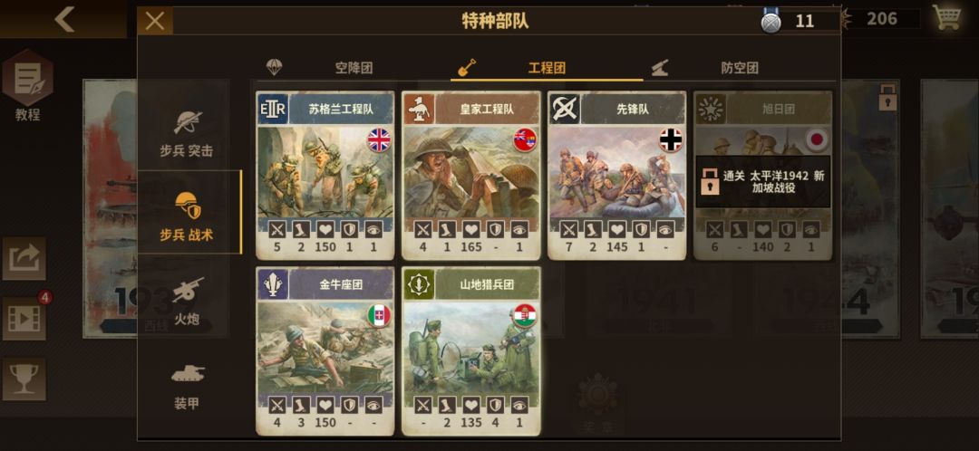Click the silver medal currency icon
The height and width of the screenshot is (451, 979).
pyautogui.click(x=771, y=21)
